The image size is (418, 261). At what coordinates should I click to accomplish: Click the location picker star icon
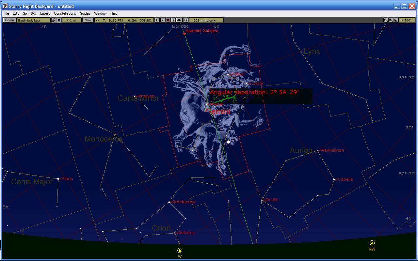click(x=54, y=20)
